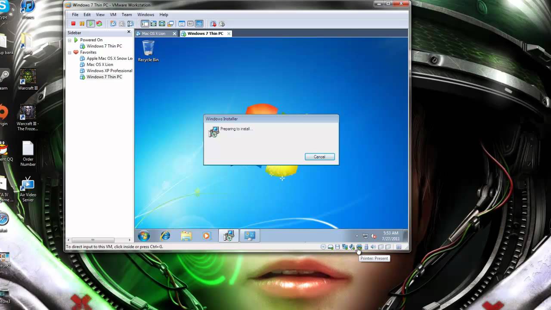Switch the VM to full screen mode
The height and width of the screenshot is (310, 551).
162,24
